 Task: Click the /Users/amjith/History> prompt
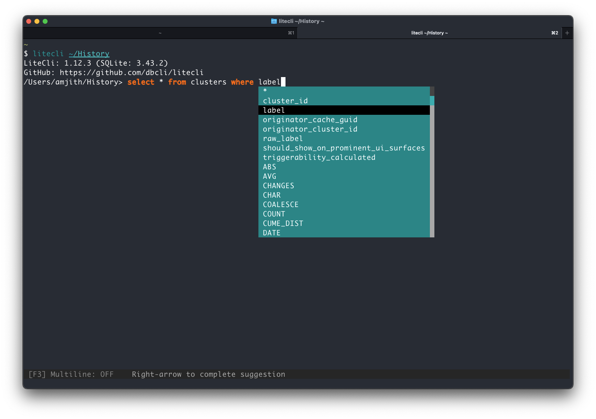point(73,82)
